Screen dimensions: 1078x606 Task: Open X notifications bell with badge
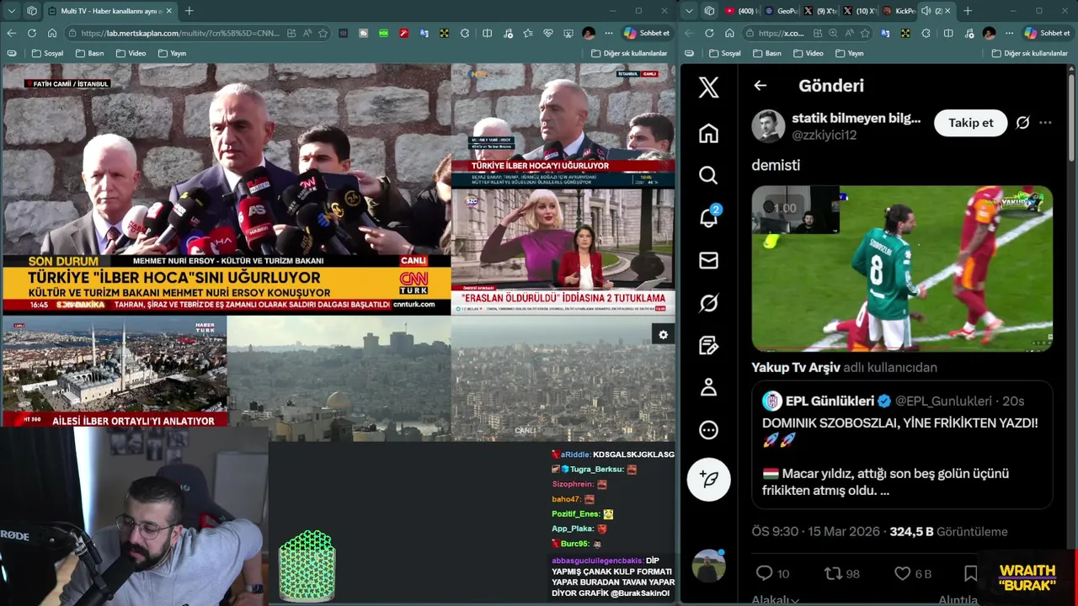point(708,217)
